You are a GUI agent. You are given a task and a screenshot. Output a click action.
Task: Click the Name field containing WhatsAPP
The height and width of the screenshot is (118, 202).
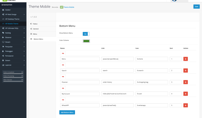80,105
